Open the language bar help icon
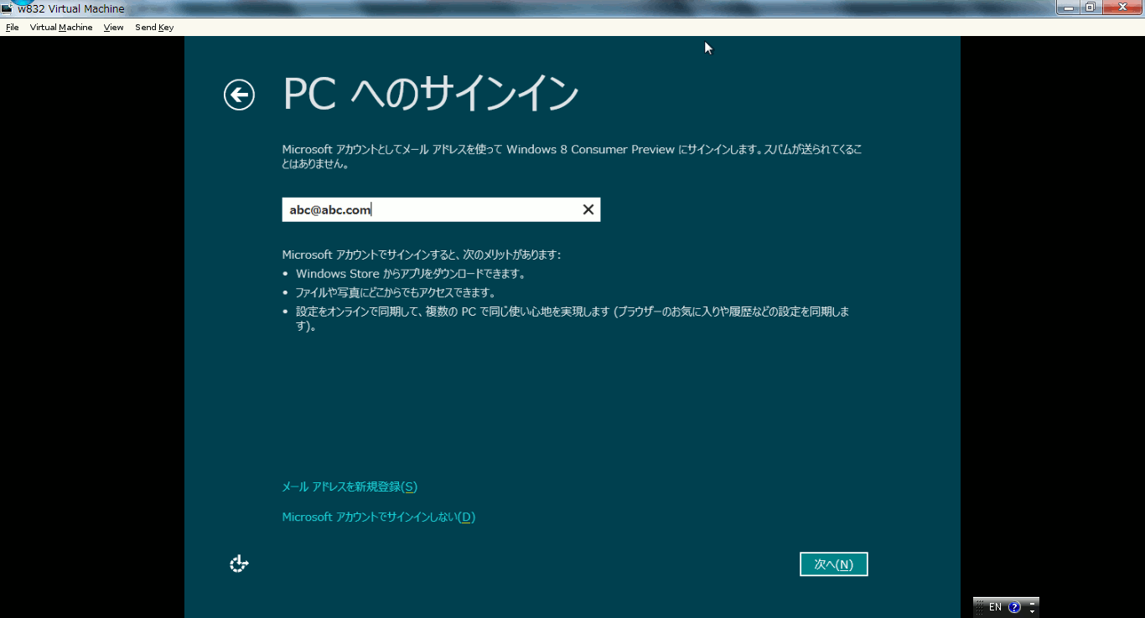This screenshot has width=1145, height=618. click(1014, 607)
